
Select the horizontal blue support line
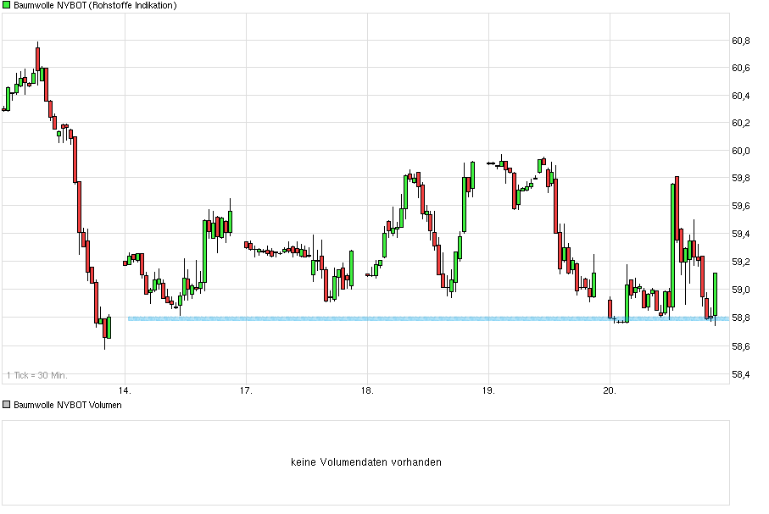click(382, 318)
